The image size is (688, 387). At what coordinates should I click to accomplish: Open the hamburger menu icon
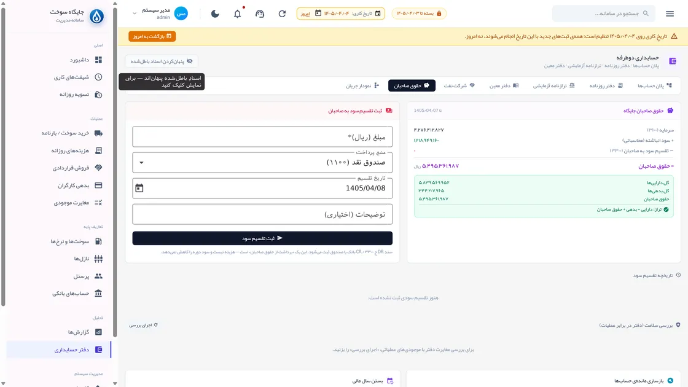click(x=670, y=14)
